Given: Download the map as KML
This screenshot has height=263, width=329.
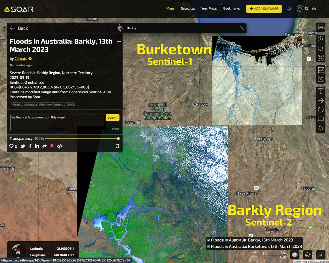Looking at the screenshot, I should [321, 27].
